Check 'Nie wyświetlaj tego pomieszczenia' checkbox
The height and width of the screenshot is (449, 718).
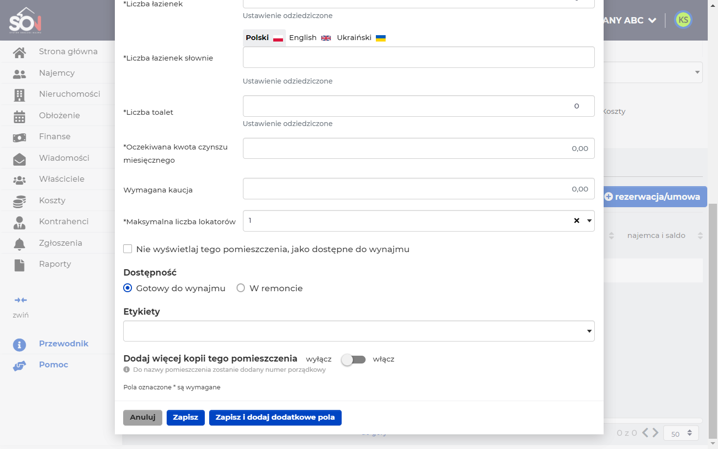[128, 249]
